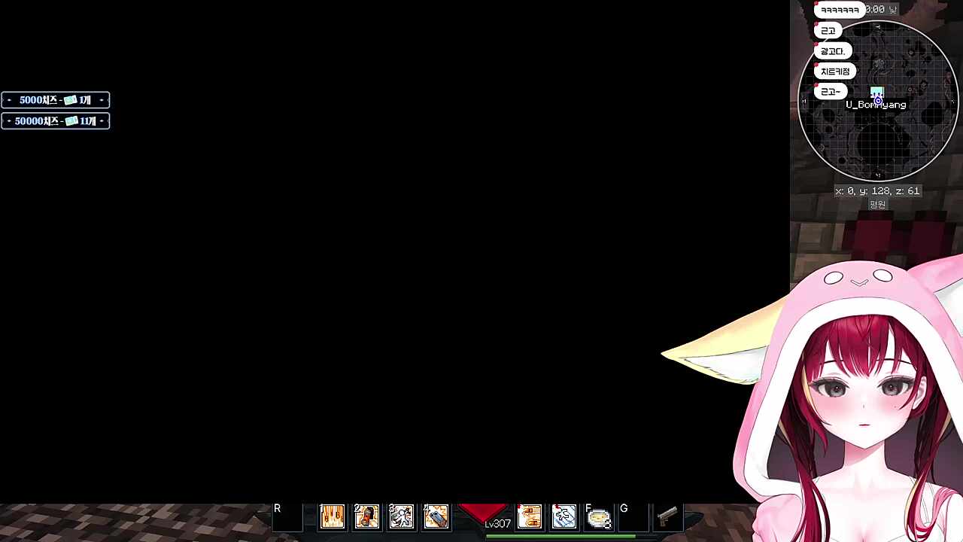
Task: Click the 50000치즈 donation reward banner
Action: point(55,121)
